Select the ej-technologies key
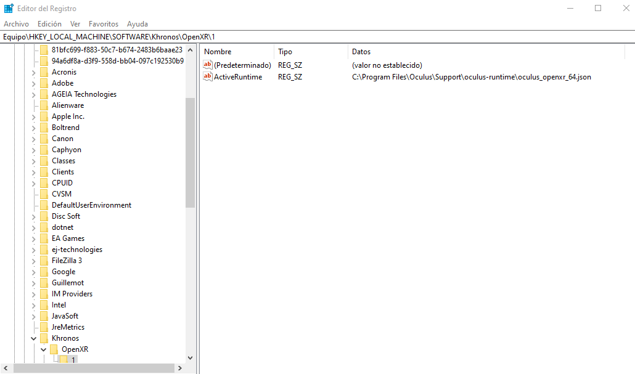 (x=77, y=250)
